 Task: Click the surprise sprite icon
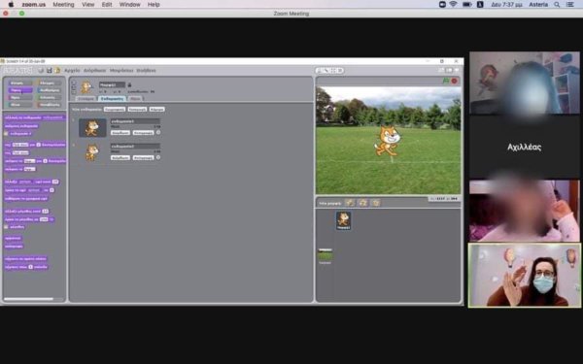click(x=376, y=203)
